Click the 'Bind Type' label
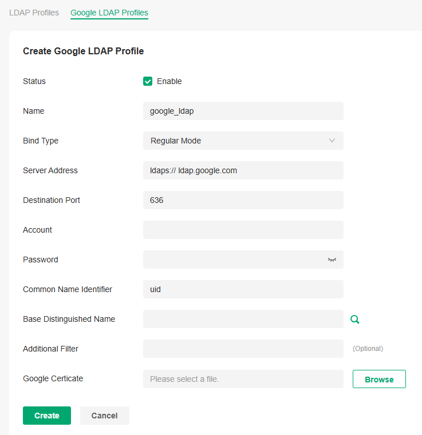The width and height of the screenshot is (422, 435). click(41, 141)
